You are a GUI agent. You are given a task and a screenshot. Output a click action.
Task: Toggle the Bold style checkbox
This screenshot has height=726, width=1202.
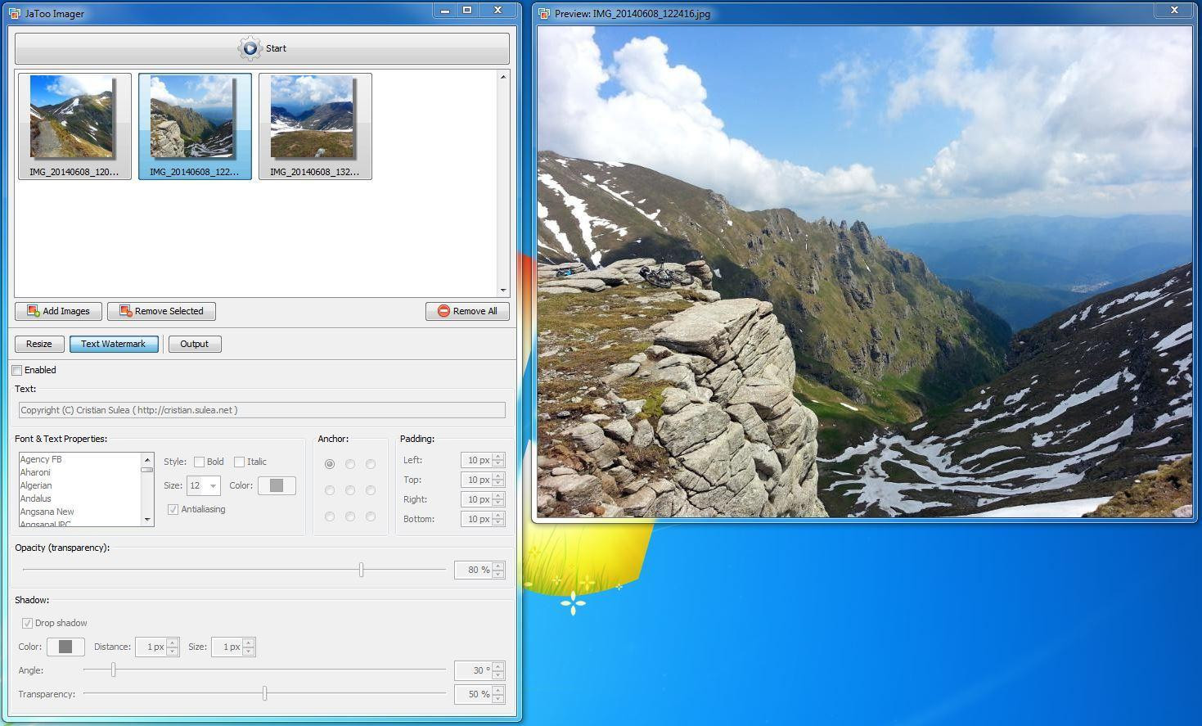pos(199,462)
